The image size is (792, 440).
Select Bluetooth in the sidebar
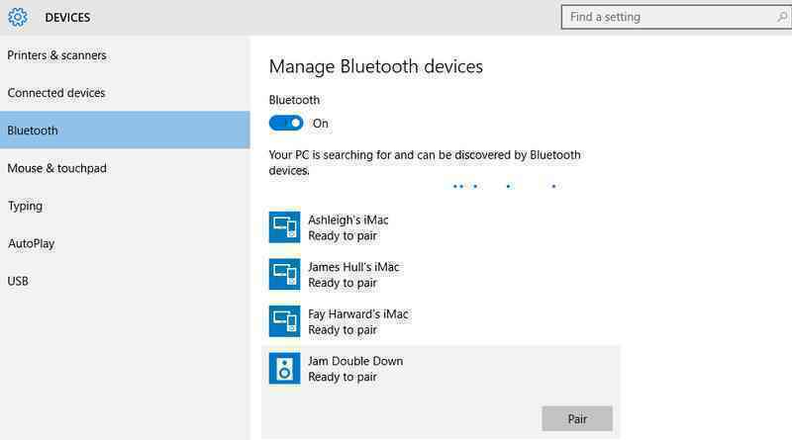(x=125, y=131)
